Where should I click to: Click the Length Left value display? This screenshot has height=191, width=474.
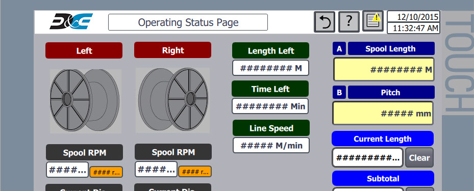[x=270, y=68]
